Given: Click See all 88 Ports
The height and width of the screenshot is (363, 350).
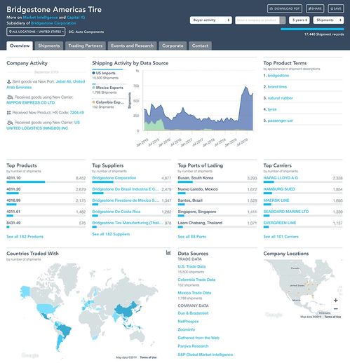Looking at the screenshot, I should [x=191, y=237].
